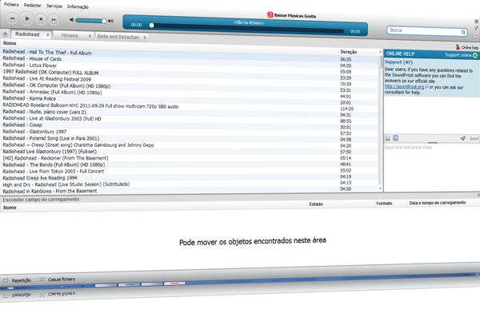Close the Radiohead tab
Screen dimensions: 480x309
[48, 35]
